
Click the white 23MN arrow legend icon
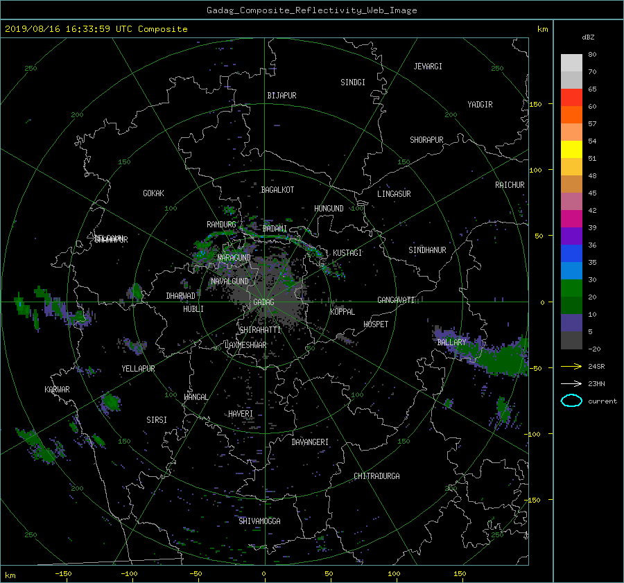coord(571,383)
